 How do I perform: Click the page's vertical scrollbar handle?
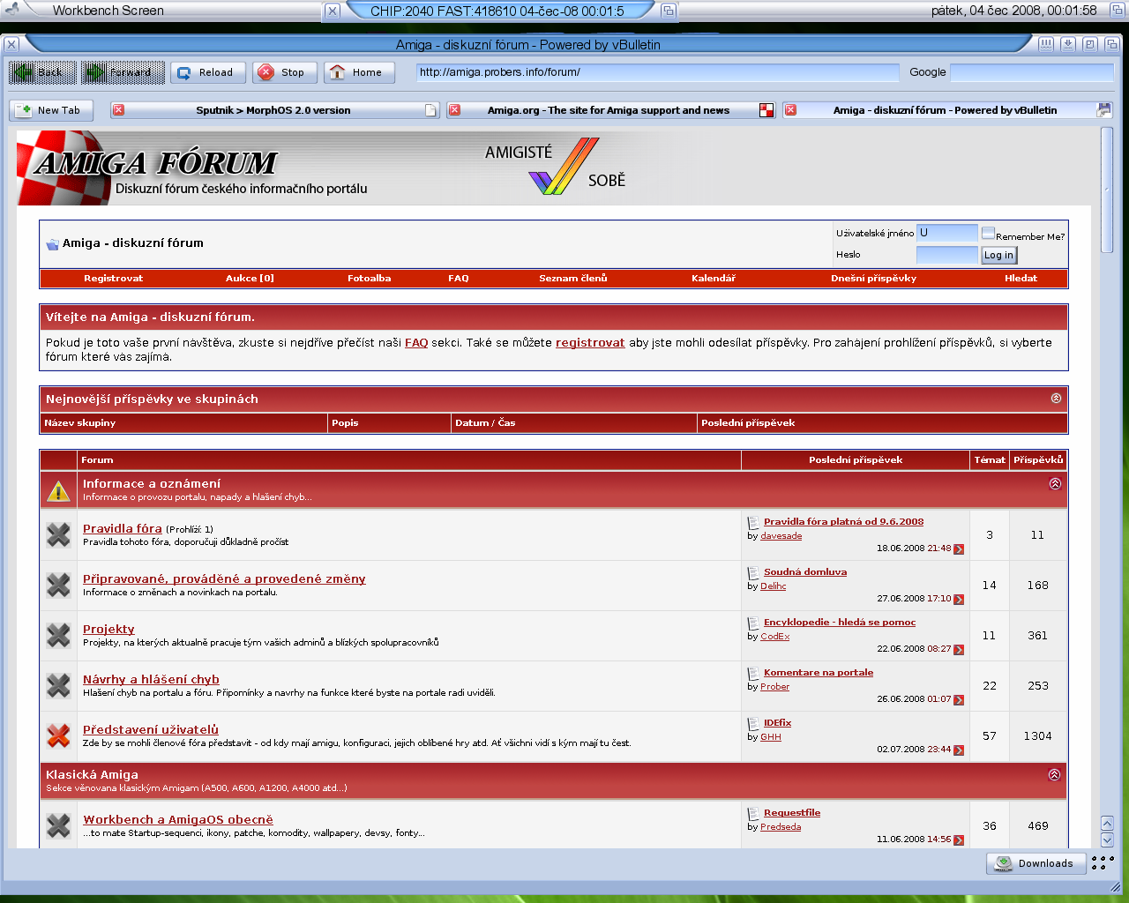click(1107, 190)
